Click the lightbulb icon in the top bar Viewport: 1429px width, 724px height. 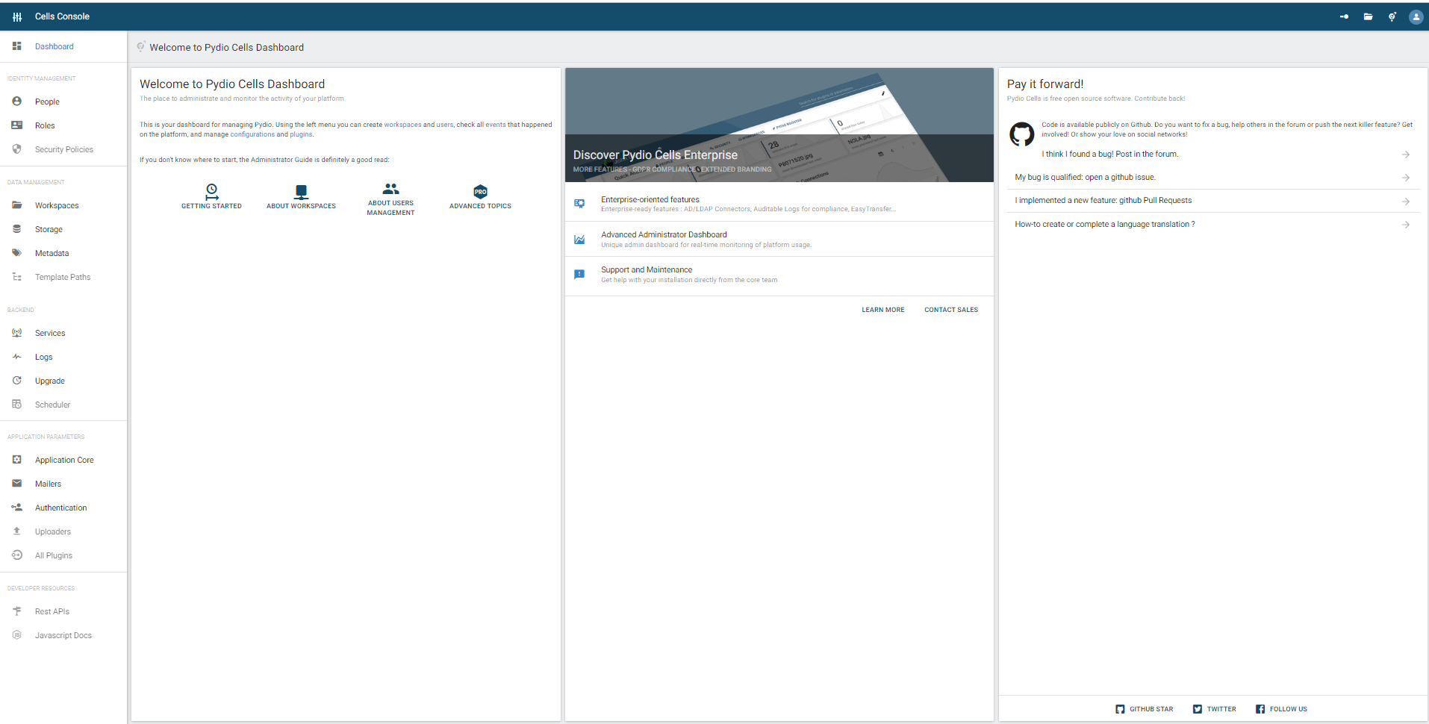[x=1392, y=16]
